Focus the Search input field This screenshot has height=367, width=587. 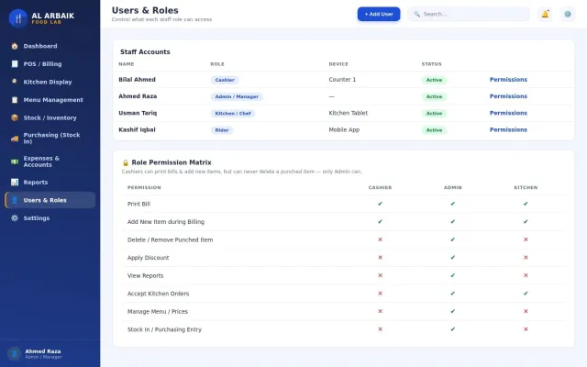469,15
